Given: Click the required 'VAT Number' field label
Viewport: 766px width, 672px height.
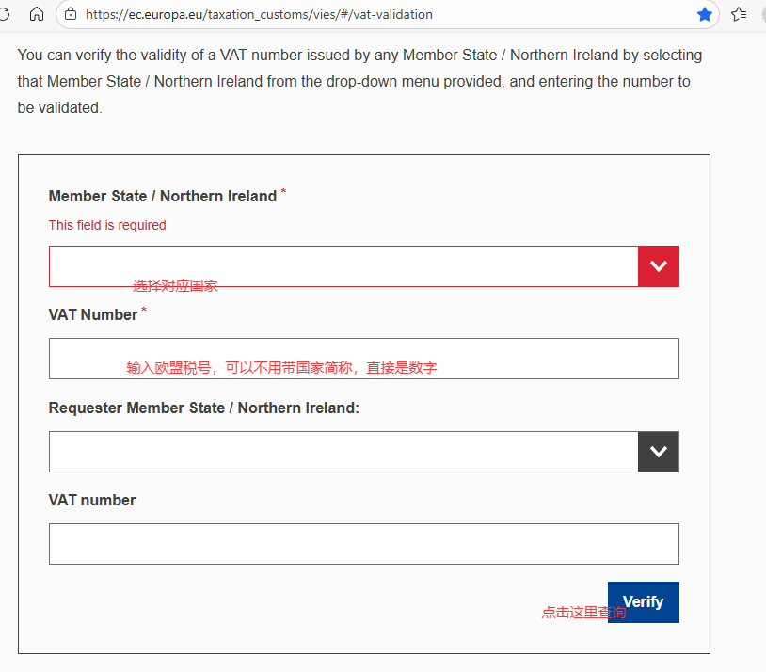Looking at the screenshot, I should 93,315.
